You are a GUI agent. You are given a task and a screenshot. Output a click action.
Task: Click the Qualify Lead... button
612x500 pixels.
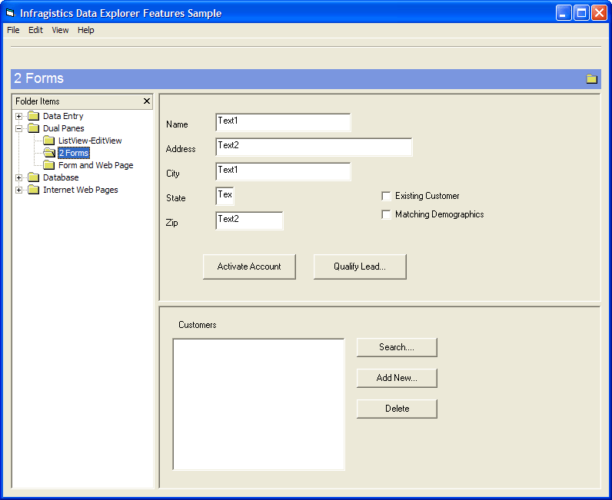click(x=360, y=267)
